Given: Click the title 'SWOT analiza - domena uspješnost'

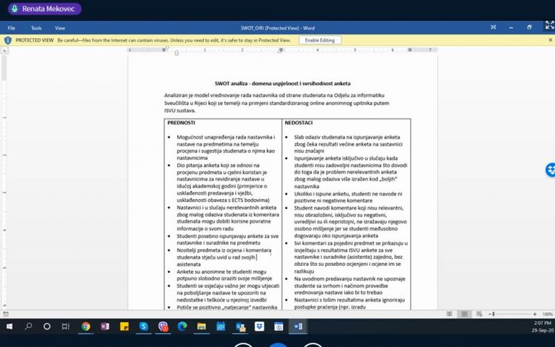Looking at the screenshot, I should click(282, 83).
